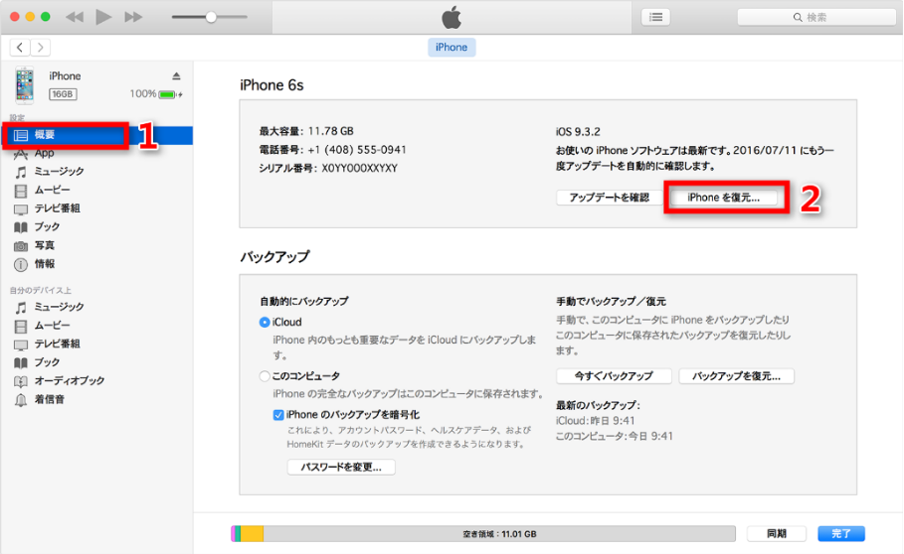This screenshot has height=554, width=904.
Task: Click the fast-forward playback button
Action: tap(133, 17)
